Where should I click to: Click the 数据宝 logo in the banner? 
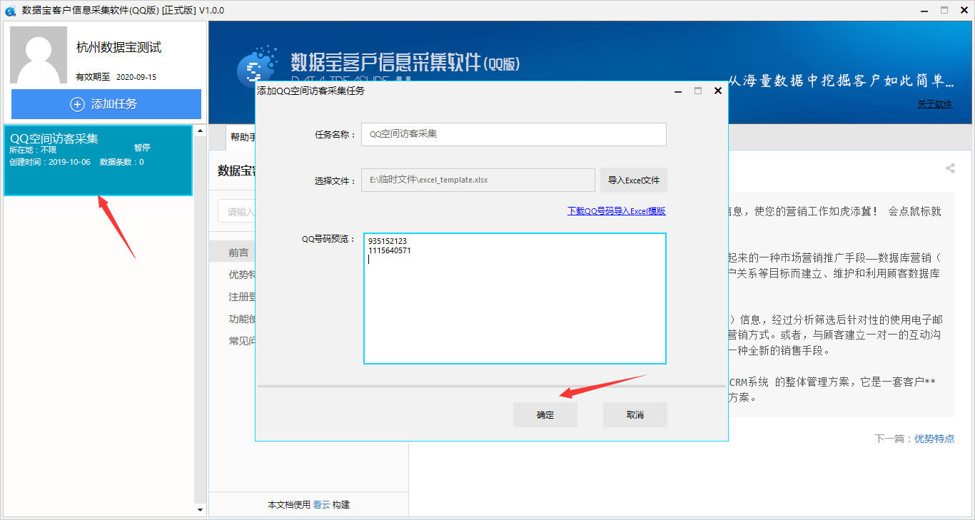click(257, 68)
